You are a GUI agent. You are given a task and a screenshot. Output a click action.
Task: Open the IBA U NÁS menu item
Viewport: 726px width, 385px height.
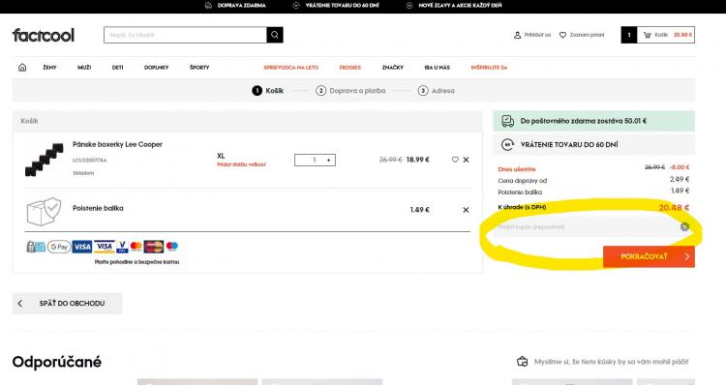[x=438, y=68]
